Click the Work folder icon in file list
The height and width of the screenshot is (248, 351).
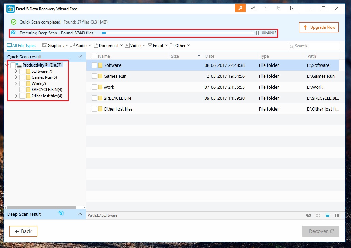tap(100, 87)
